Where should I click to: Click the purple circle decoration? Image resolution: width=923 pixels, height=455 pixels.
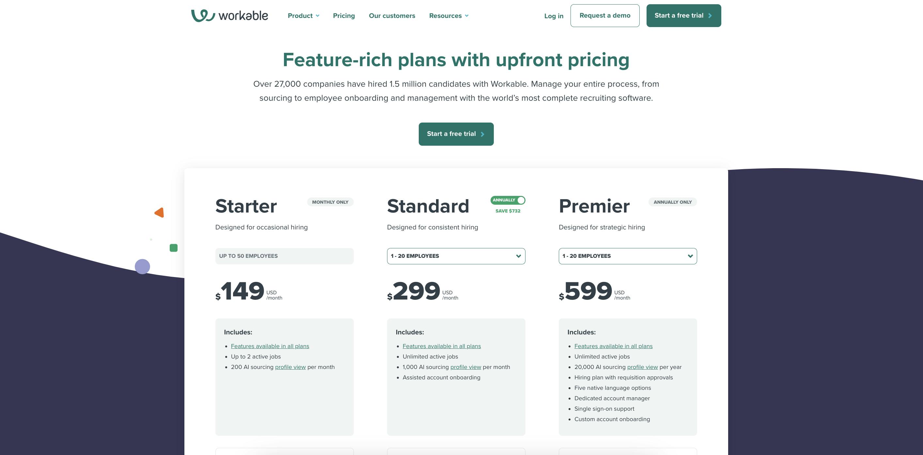coord(142,267)
